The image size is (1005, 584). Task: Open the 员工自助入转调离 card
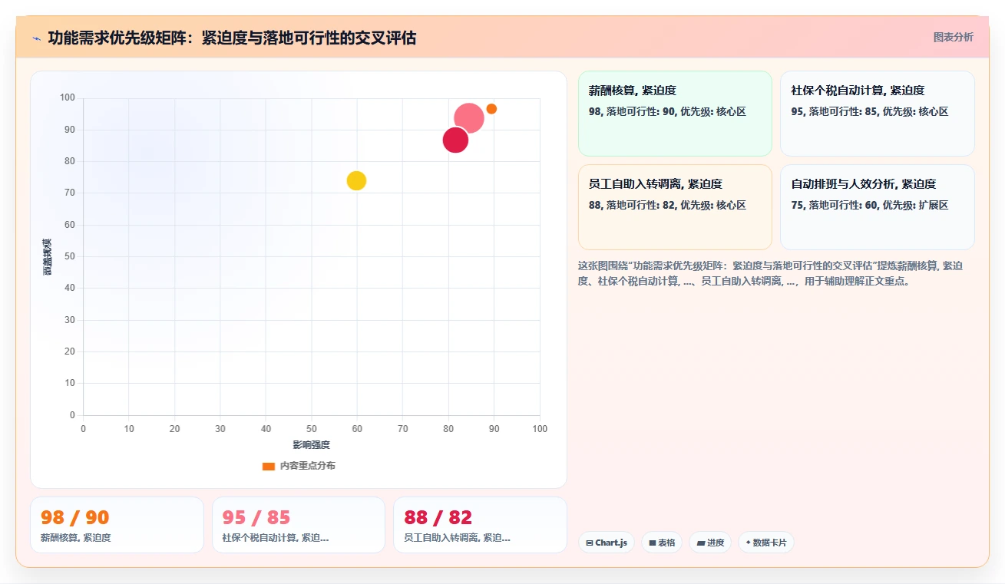tap(675, 207)
